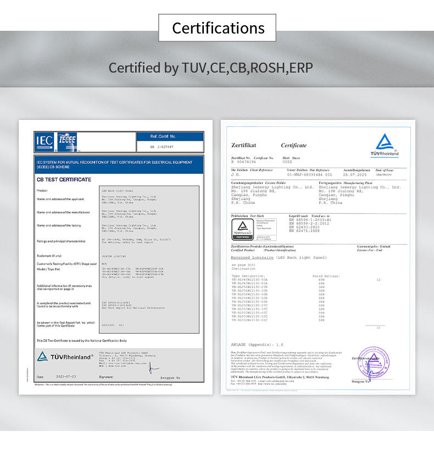Click Ratings and principal characteristics label
434x453 pixels.
pyautogui.click(x=61, y=241)
